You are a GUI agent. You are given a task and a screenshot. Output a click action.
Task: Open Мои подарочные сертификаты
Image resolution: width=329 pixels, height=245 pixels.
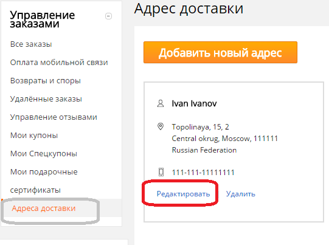coord(44,181)
